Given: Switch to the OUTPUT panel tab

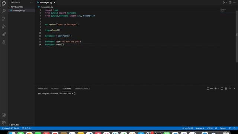Looking at the screenshot, I should point(55,89).
